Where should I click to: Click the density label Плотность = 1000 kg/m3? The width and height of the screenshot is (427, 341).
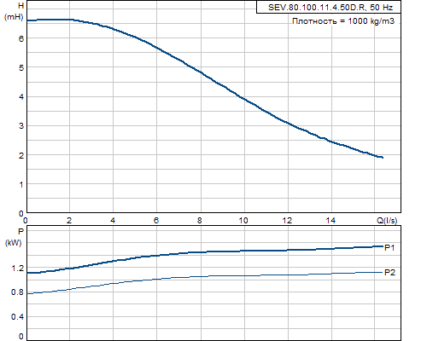(x=343, y=21)
